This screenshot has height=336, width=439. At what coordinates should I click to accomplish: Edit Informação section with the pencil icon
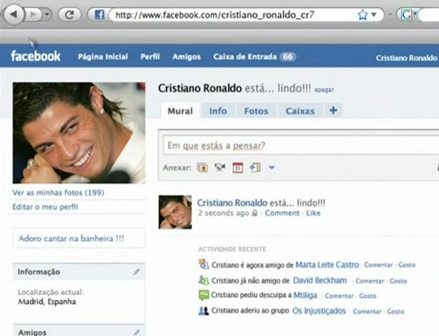(x=137, y=272)
